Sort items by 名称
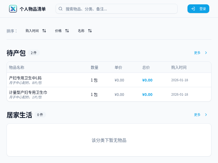The height and width of the screenshot is (163, 218). tap(81, 31)
